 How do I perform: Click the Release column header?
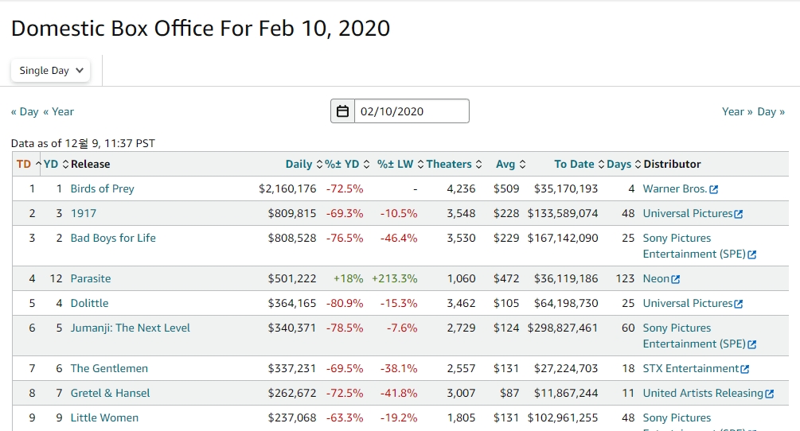pos(90,164)
